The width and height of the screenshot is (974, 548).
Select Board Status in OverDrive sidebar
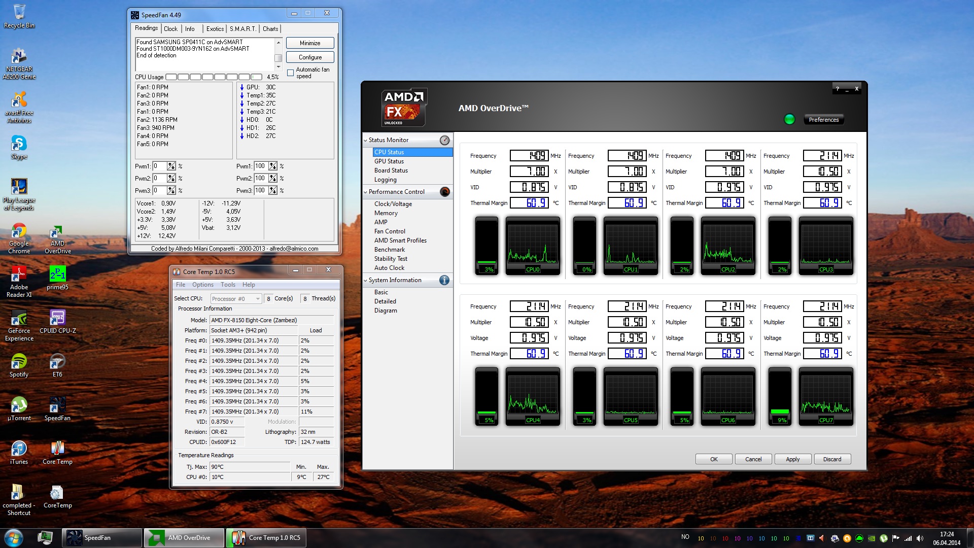click(x=391, y=170)
